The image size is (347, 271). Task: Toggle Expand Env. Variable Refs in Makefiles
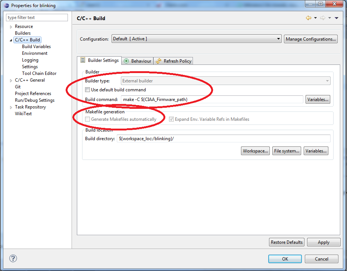coord(171,119)
